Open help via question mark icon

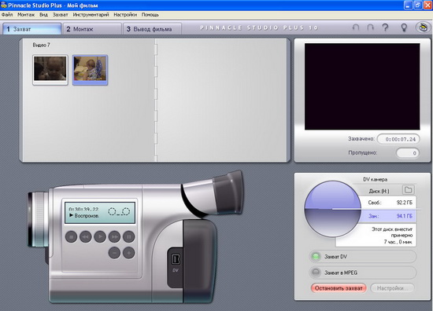tap(385, 27)
